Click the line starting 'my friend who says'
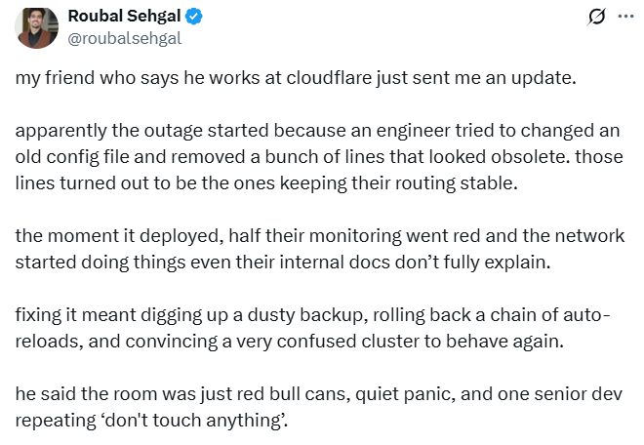This screenshot has height=445, width=644. 296,78
